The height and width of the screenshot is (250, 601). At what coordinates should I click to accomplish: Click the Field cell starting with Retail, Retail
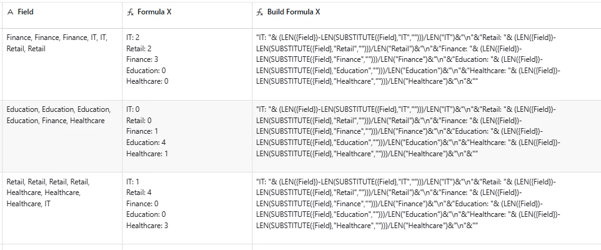[x=62, y=208]
